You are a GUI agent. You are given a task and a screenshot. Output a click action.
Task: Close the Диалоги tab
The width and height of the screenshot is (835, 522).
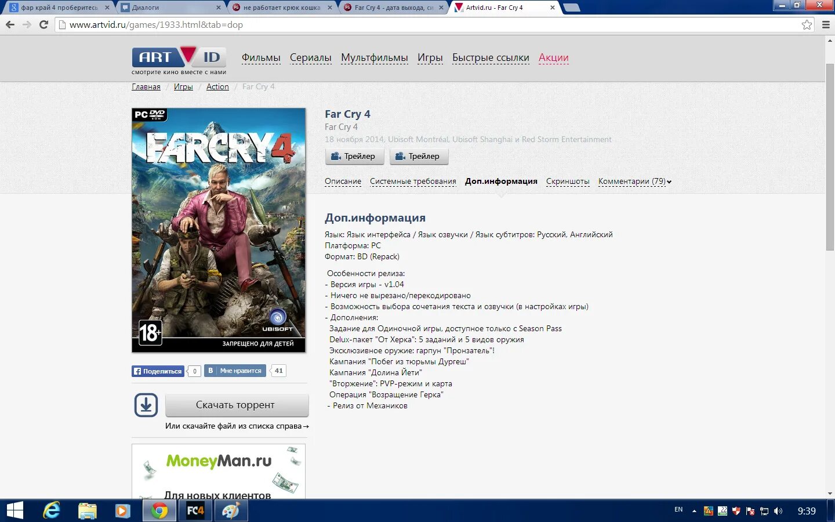(219, 8)
